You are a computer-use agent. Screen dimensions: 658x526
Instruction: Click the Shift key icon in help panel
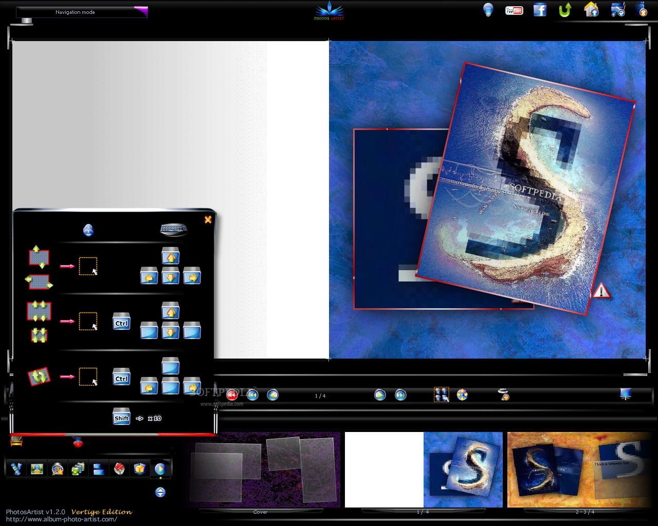(x=121, y=417)
